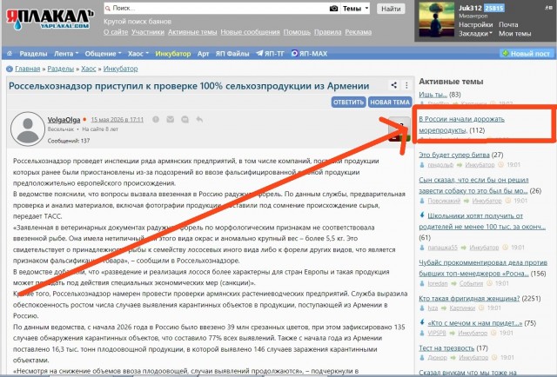Click user icon next to VIPSPB
Viewport: 557px width, 377px height.
pos(422,333)
